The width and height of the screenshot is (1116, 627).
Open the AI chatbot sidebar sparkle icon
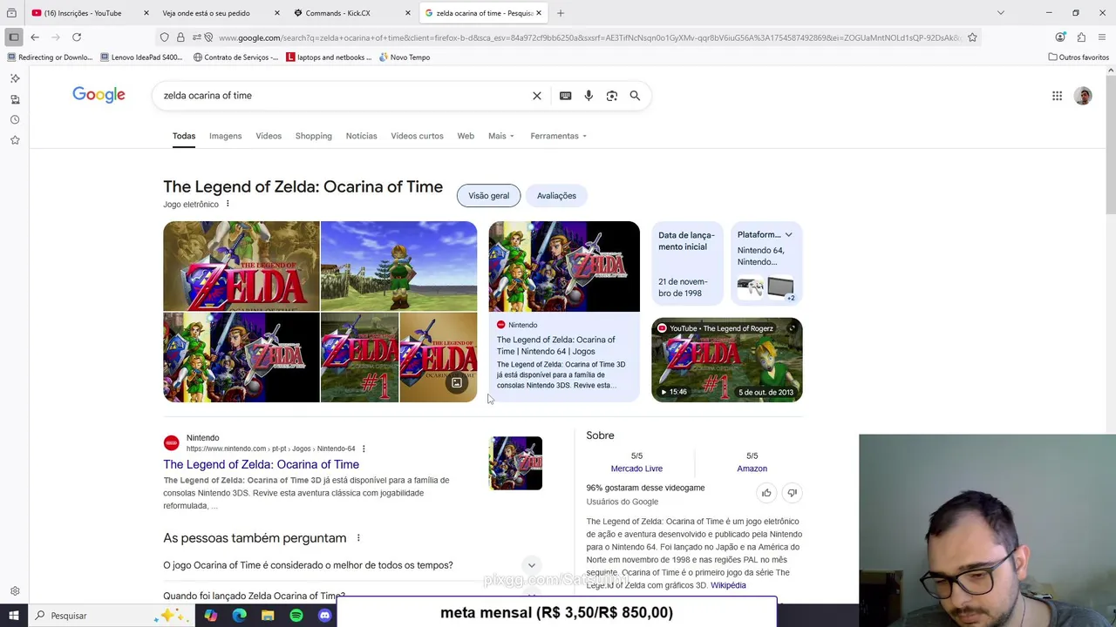click(15, 78)
